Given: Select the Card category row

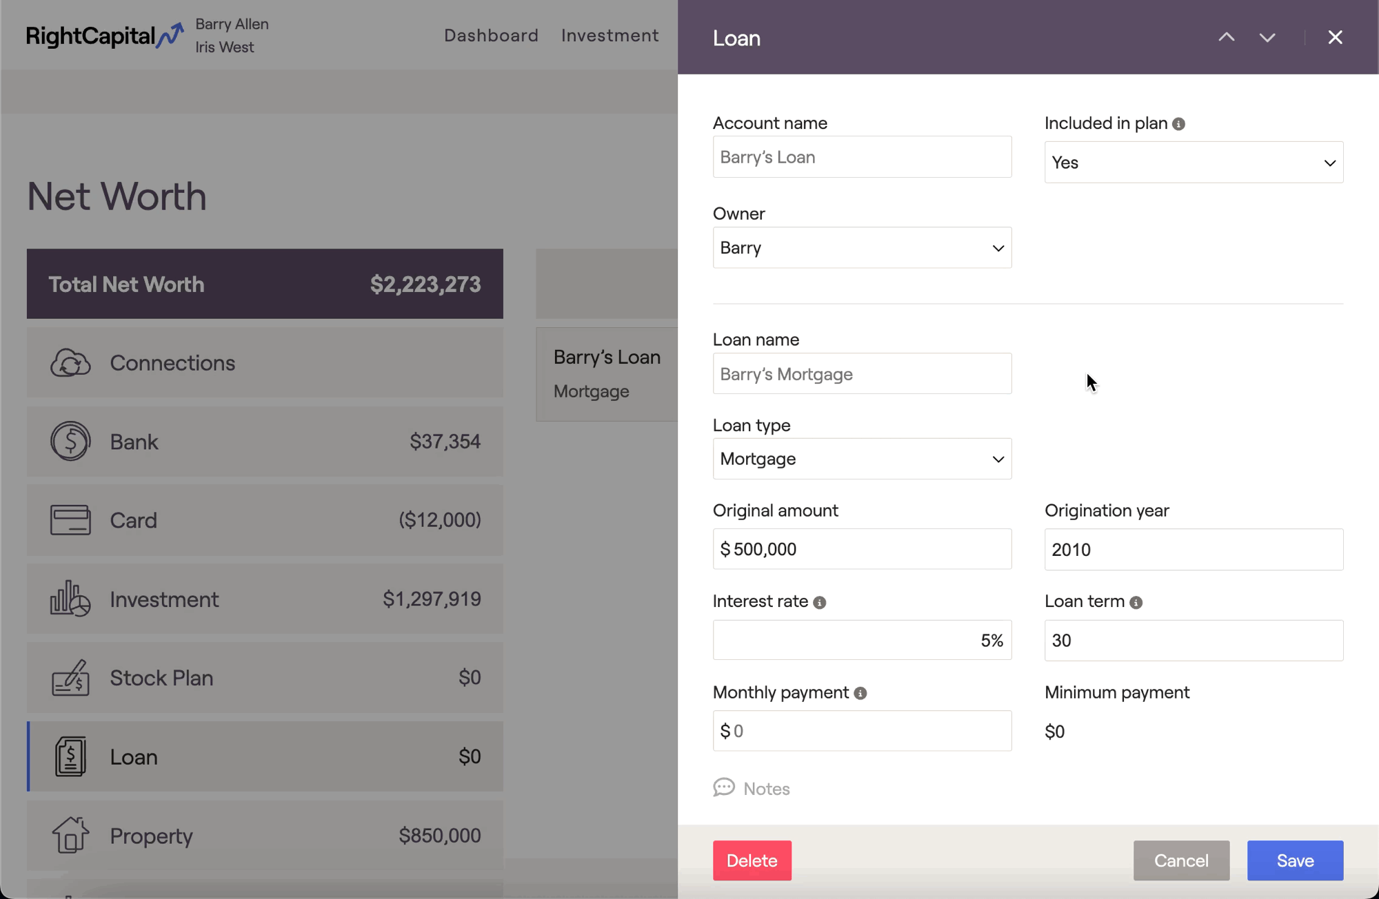Looking at the screenshot, I should [265, 520].
